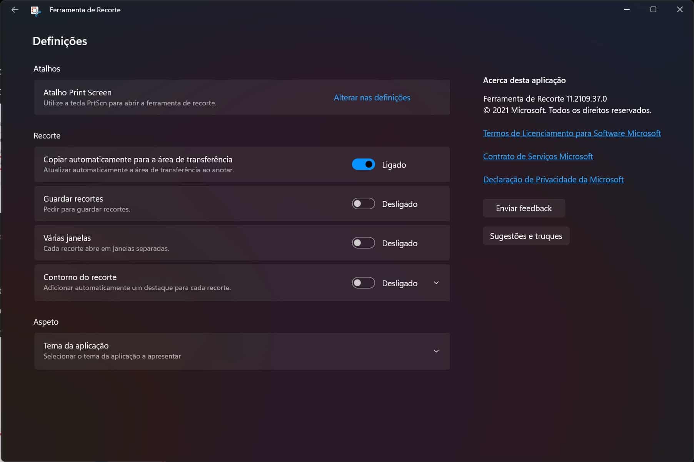Expand the Tema da aplicação chevron
Screen dimensions: 694x462
pyautogui.click(x=436, y=351)
